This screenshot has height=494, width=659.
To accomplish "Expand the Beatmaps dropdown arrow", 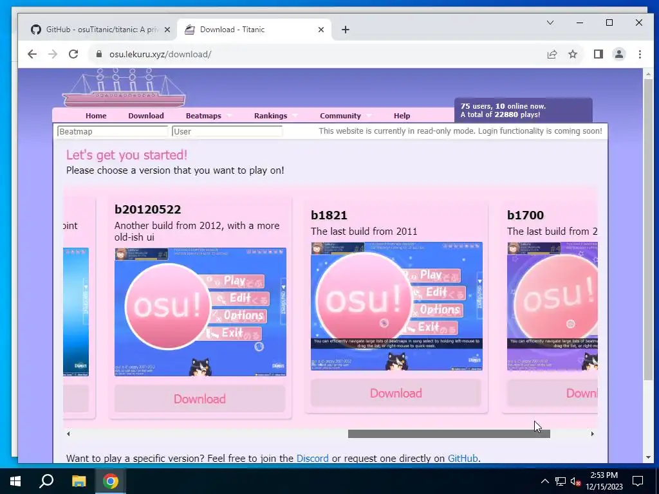I will [230, 116].
